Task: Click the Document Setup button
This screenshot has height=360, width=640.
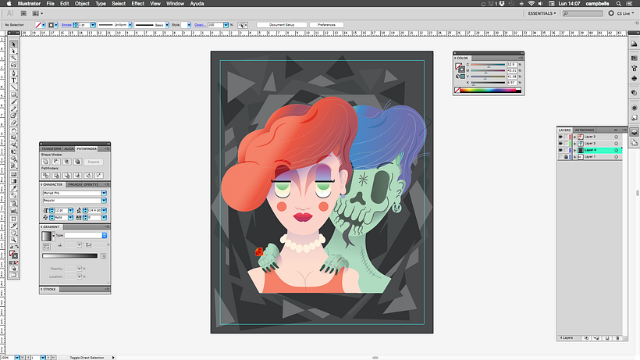Action: point(282,25)
